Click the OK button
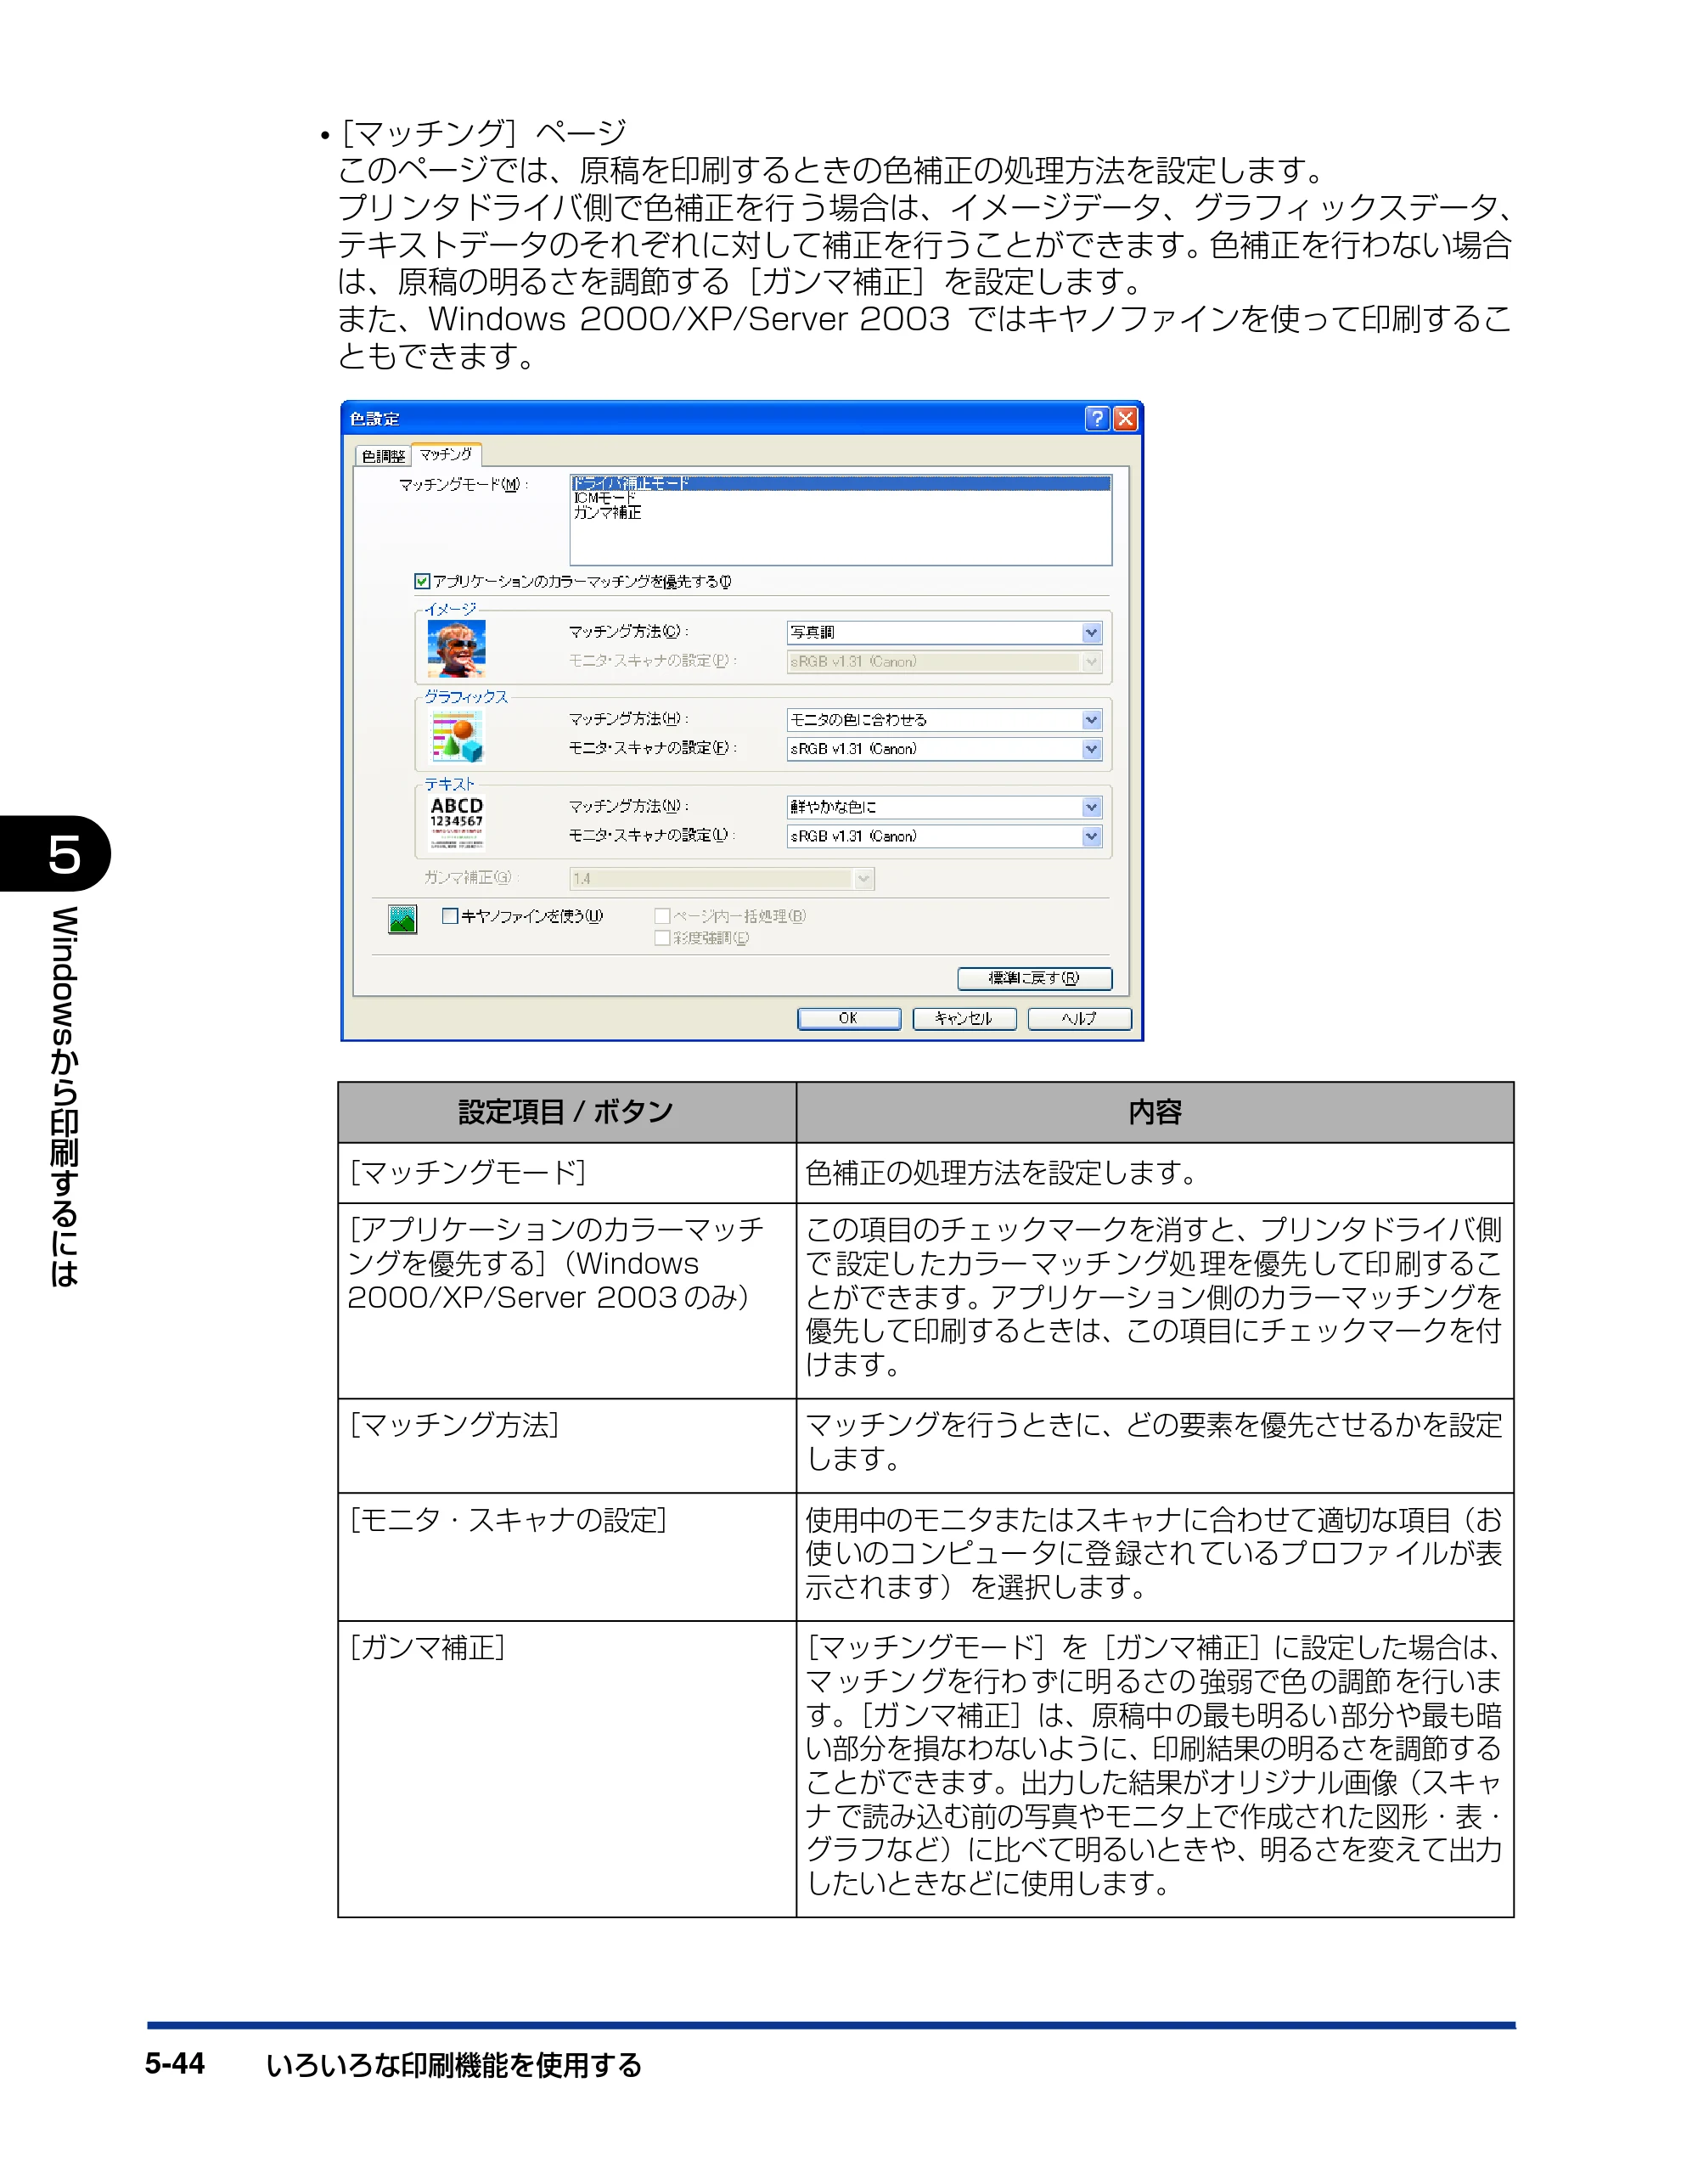Image resolution: width=1698 pixels, height=2184 pixels. click(848, 1018)
